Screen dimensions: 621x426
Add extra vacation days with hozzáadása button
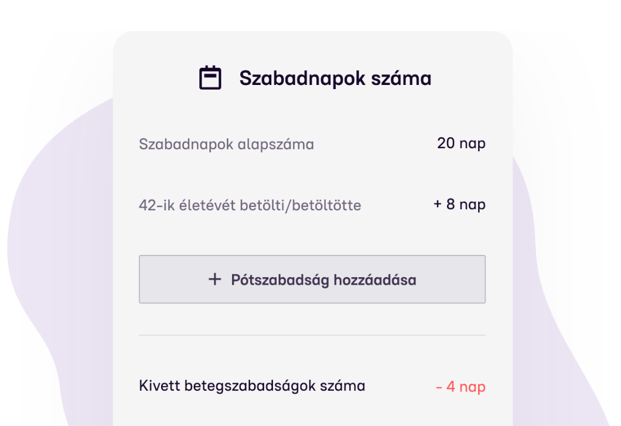pyautogui.click(x=312, y=279)
